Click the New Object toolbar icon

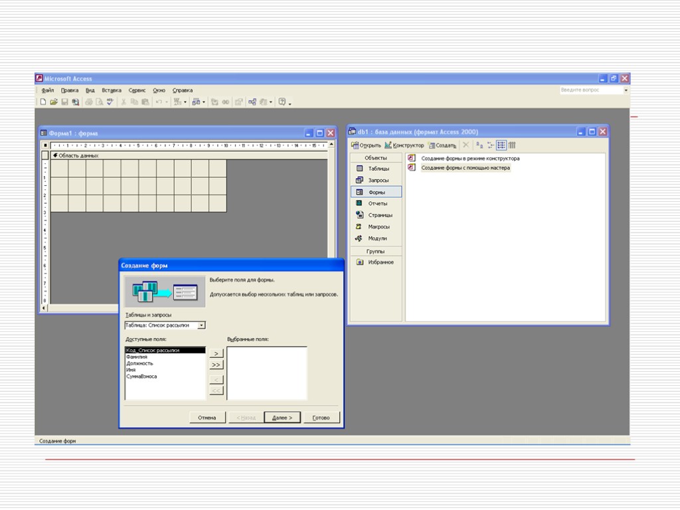click(263, 102)
